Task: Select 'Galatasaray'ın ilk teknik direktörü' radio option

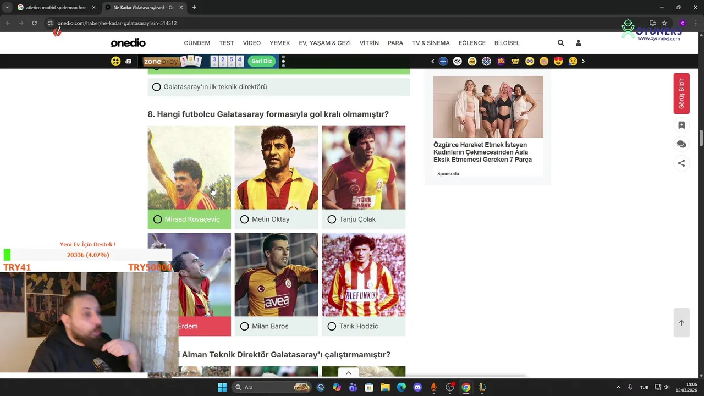Action: [157, 87]
